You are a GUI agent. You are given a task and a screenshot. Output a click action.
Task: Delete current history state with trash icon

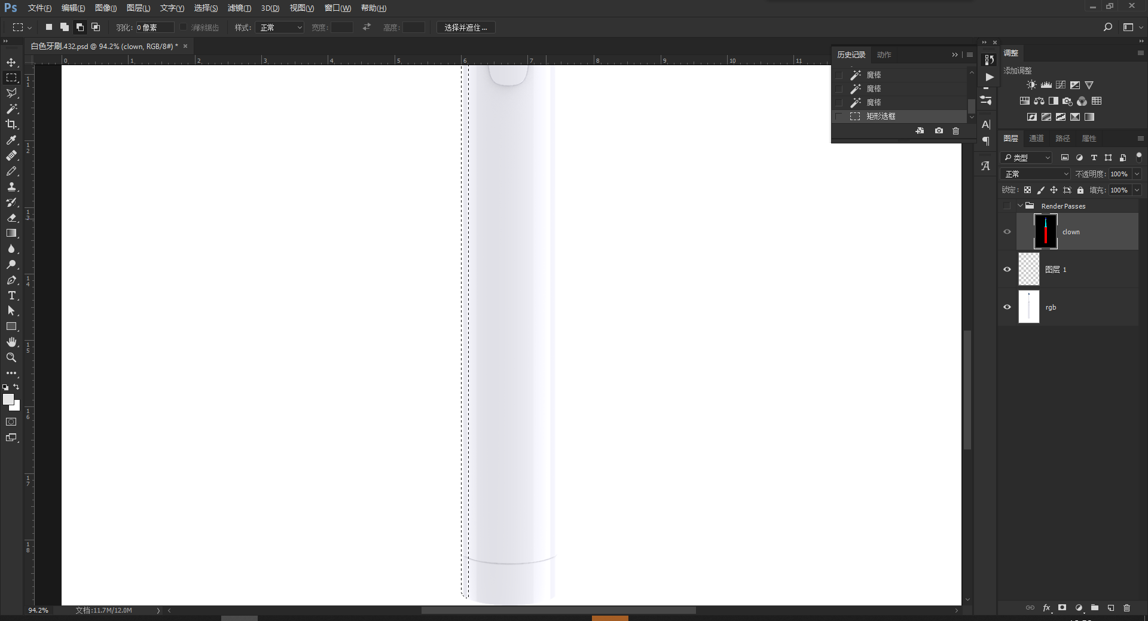click(x=955, y=131)
